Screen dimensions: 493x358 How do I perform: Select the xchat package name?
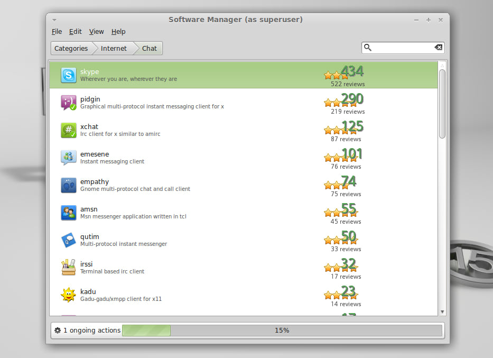tap(89, 126)
